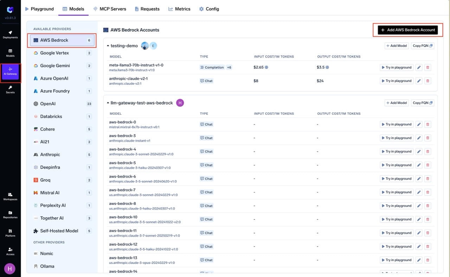Select the Self-Hosted Model provider
The height and width of the screenshot is (277, 450).
62,231
